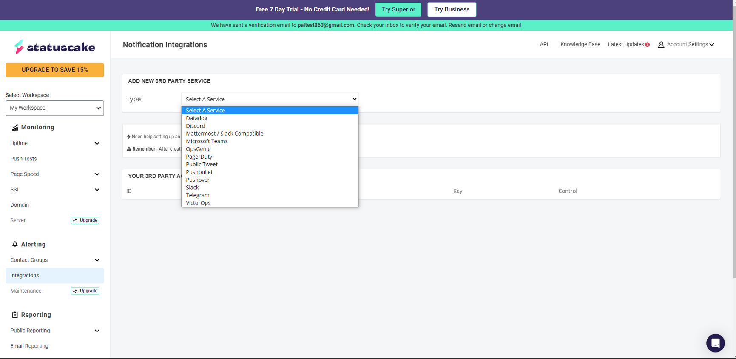Click the StatusCake logo

pos(54,47)
